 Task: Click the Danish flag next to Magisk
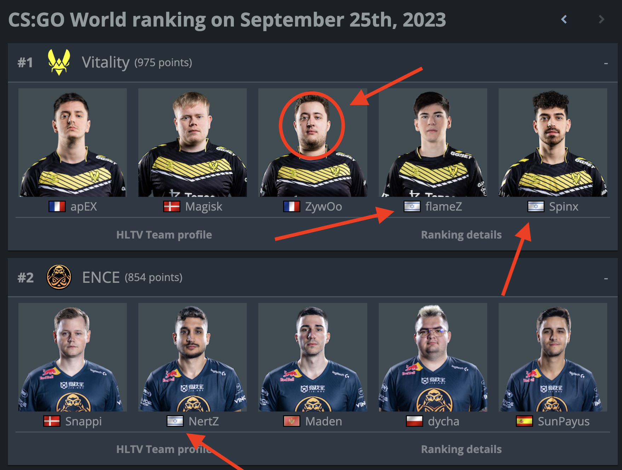172,206
